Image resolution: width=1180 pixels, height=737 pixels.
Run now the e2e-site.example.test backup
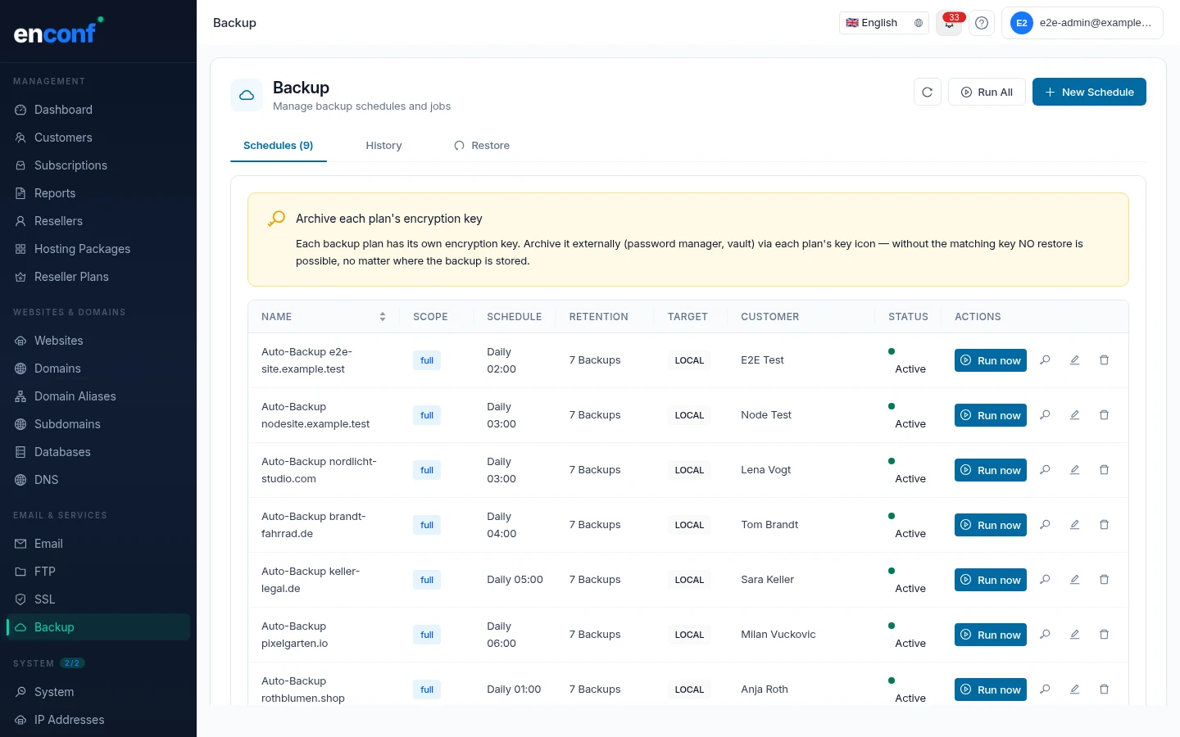(991, 360)
